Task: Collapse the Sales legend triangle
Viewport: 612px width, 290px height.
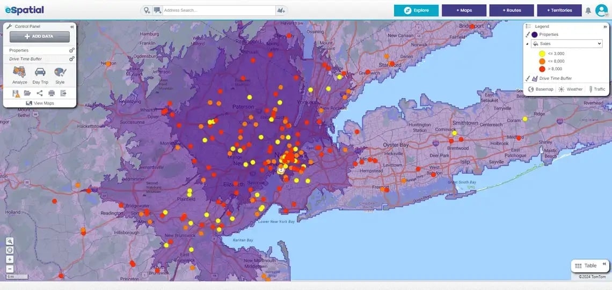Action: (527, 44)
